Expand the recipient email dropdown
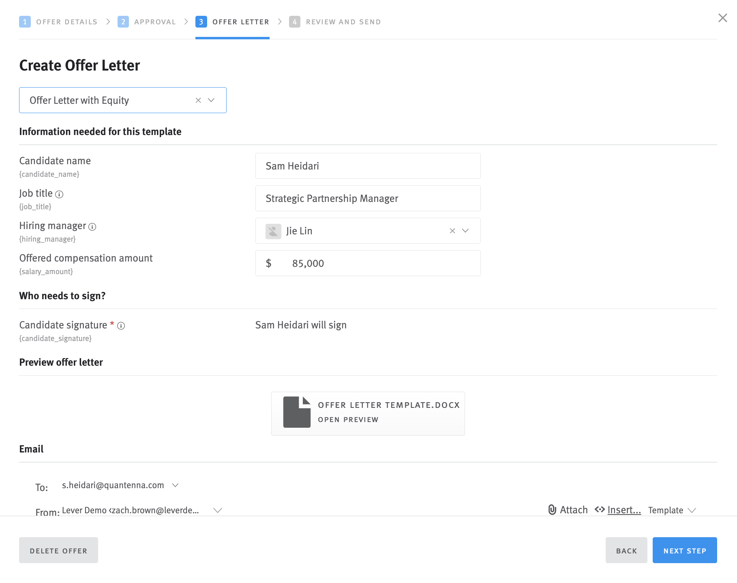 click(176, 485)
